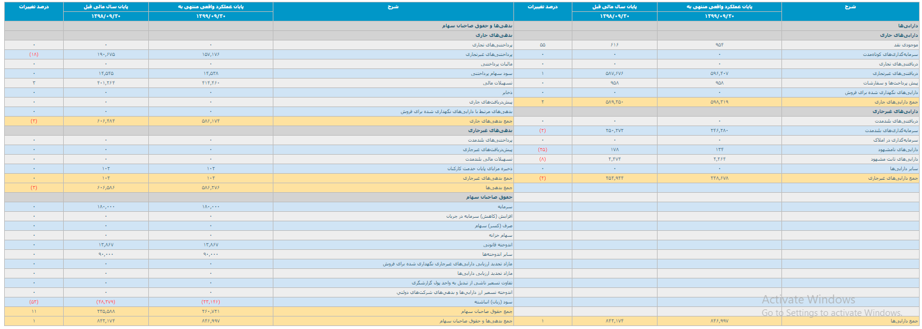
Task: Select the value ۲۵۰,۲۷۳
Action: 615,130
